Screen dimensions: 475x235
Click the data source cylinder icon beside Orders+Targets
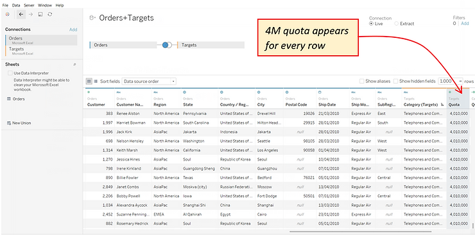(92, 18)
